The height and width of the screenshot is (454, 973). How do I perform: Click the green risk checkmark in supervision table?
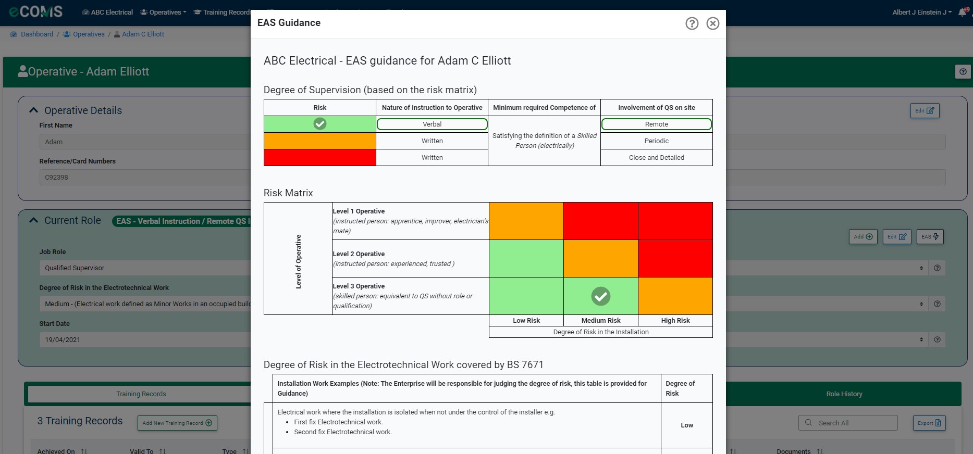pyautogui.click(x=320, y=124)
